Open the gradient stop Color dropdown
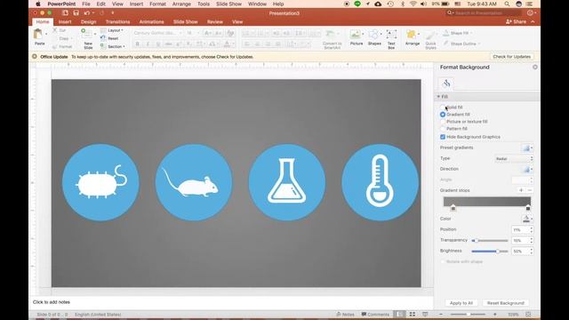569x320 pixels. tap(527, 219)
